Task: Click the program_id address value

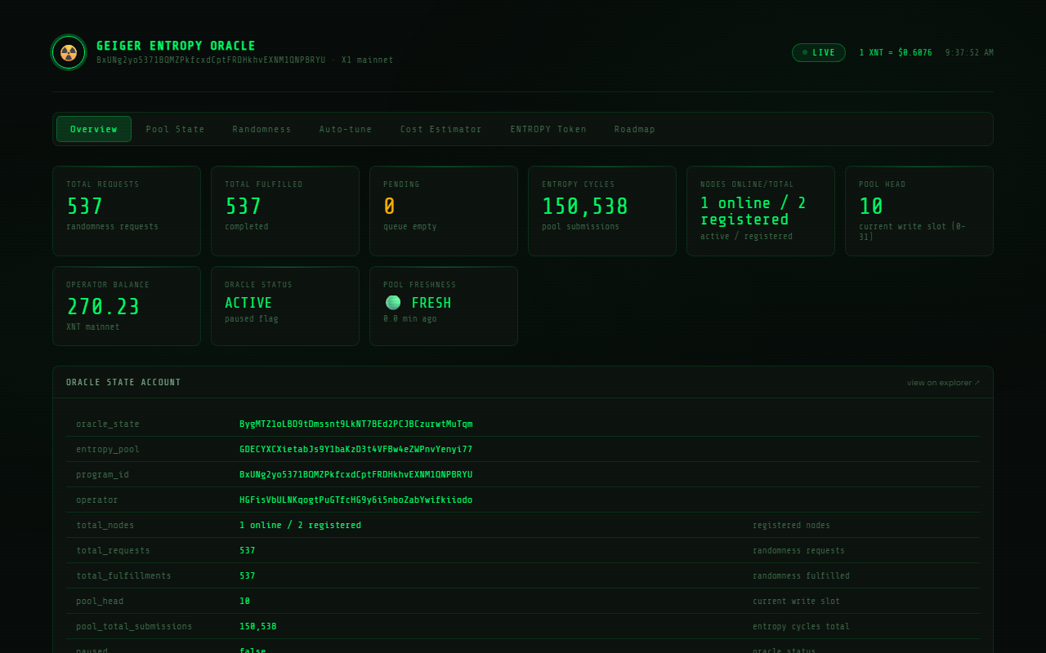Action: (356, 474)
